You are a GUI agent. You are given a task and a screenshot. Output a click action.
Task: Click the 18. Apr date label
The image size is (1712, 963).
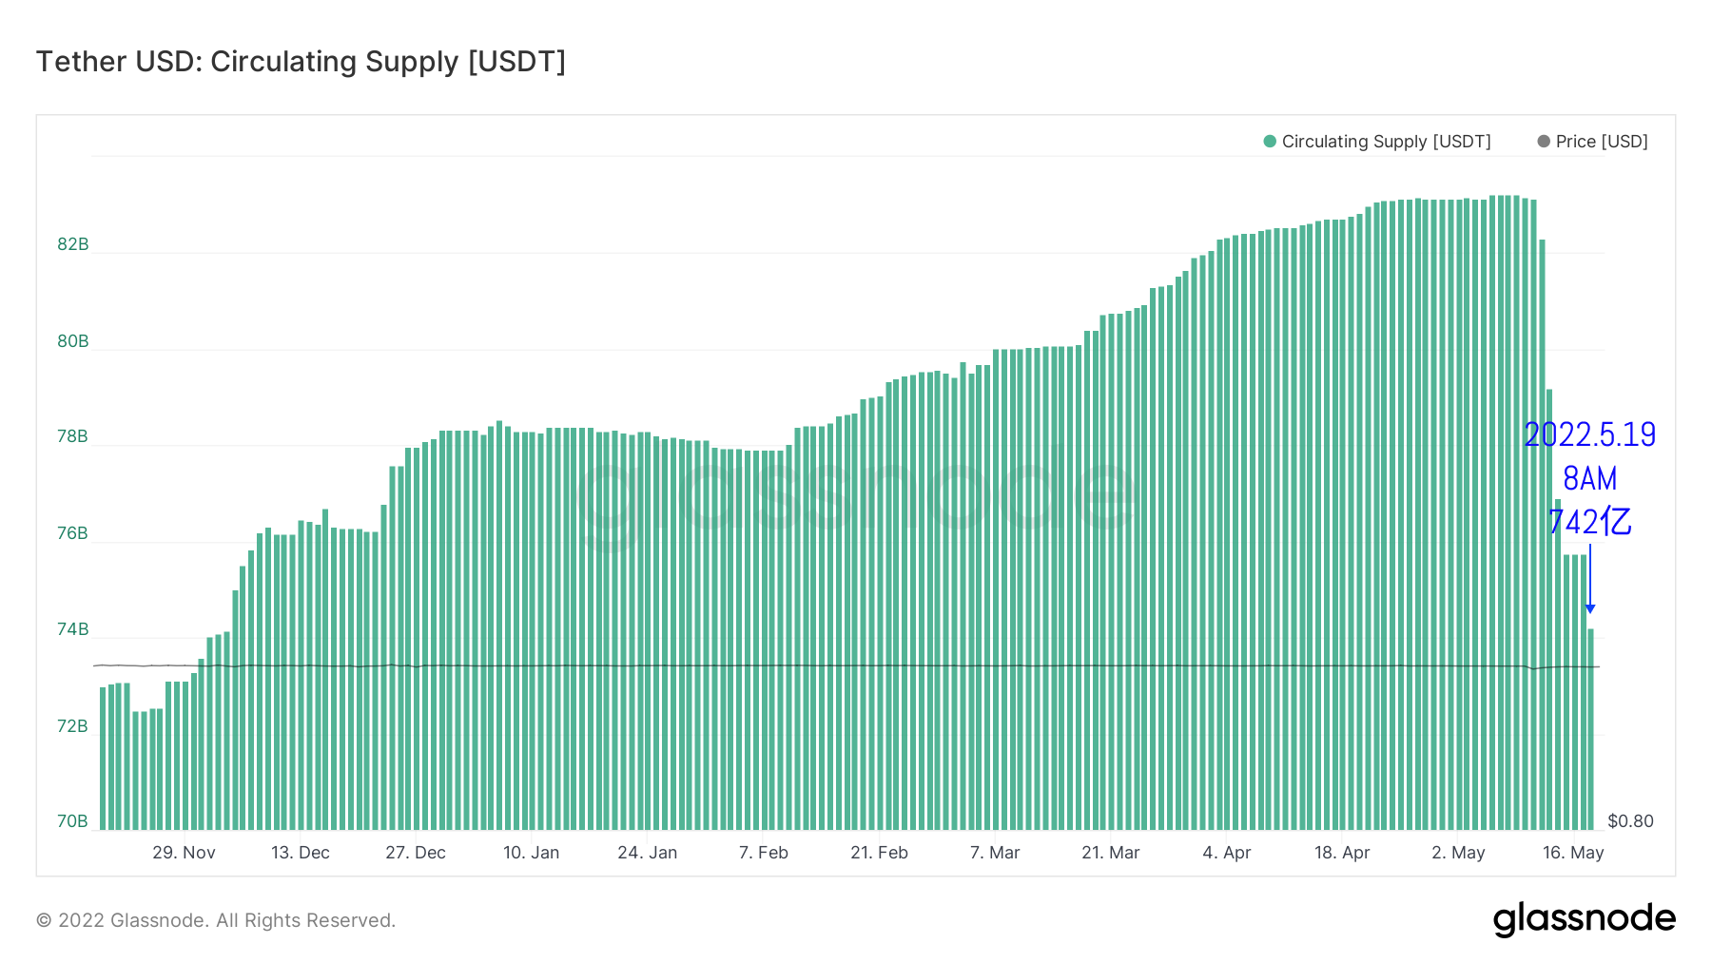1342,853
